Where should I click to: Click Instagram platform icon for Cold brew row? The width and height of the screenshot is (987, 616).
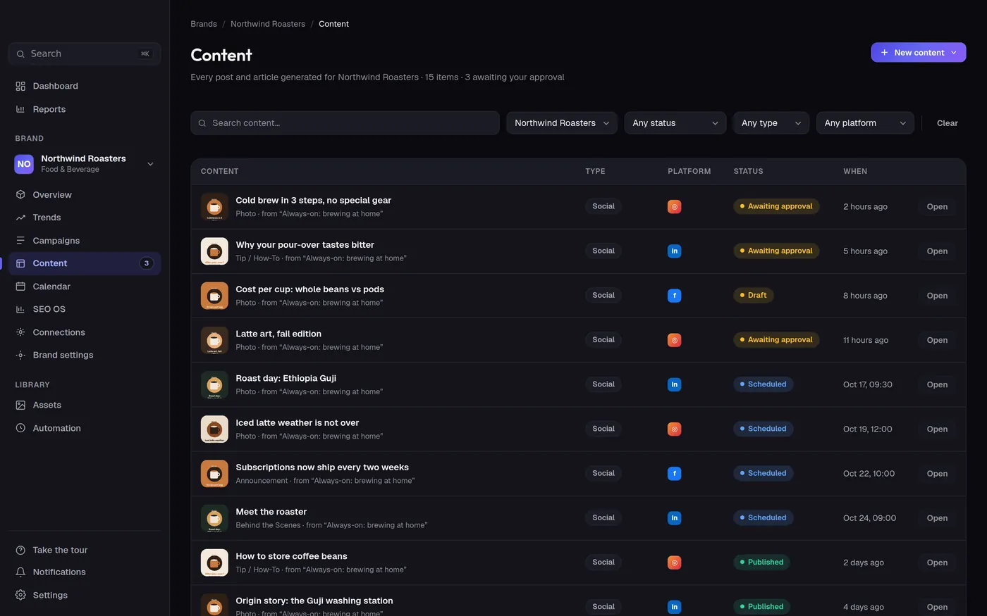point(675,207)
